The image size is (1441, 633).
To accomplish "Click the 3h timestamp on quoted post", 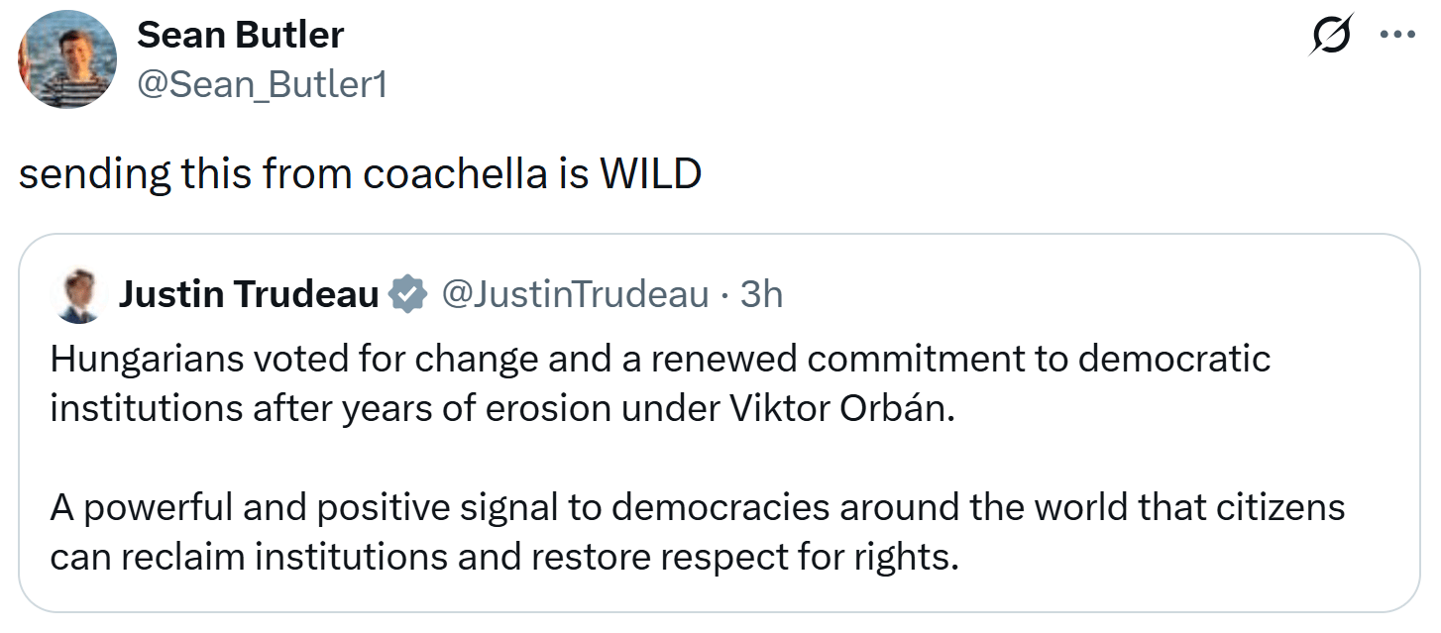I will pos(762,294).
